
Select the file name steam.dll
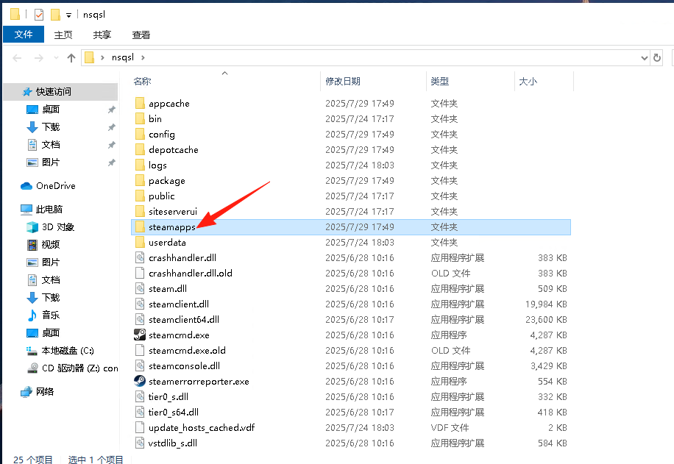(x=168, y=289)
